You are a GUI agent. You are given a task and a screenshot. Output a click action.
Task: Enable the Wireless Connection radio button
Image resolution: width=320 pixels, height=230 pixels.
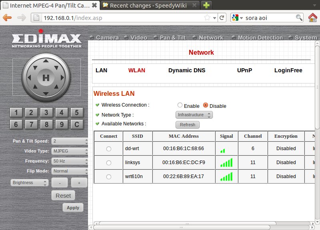coord(180,105)
